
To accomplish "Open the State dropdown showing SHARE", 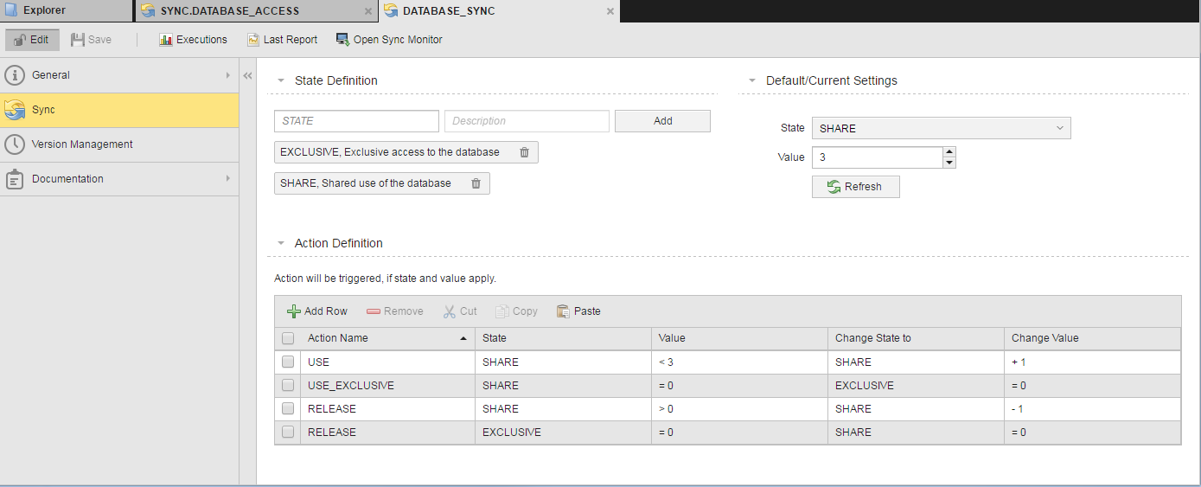I will point(941,128).
